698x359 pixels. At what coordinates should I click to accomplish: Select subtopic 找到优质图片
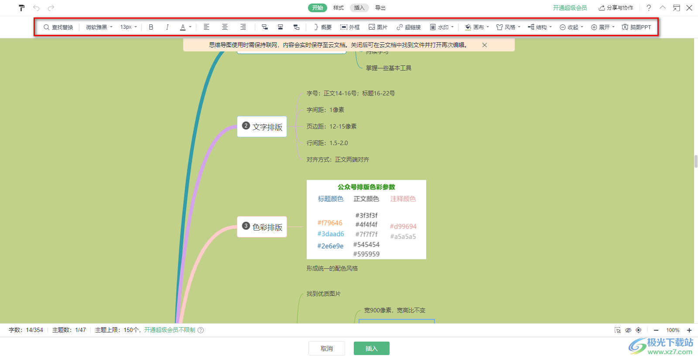click(x=324, y=294)
